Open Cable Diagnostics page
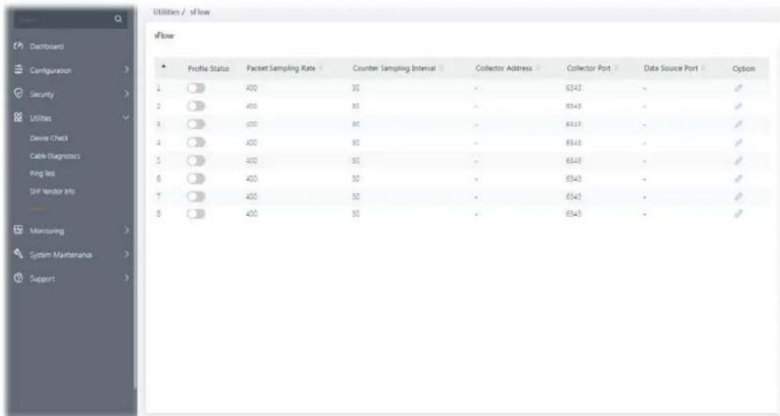Screen dimensions: 780x416 55,156
